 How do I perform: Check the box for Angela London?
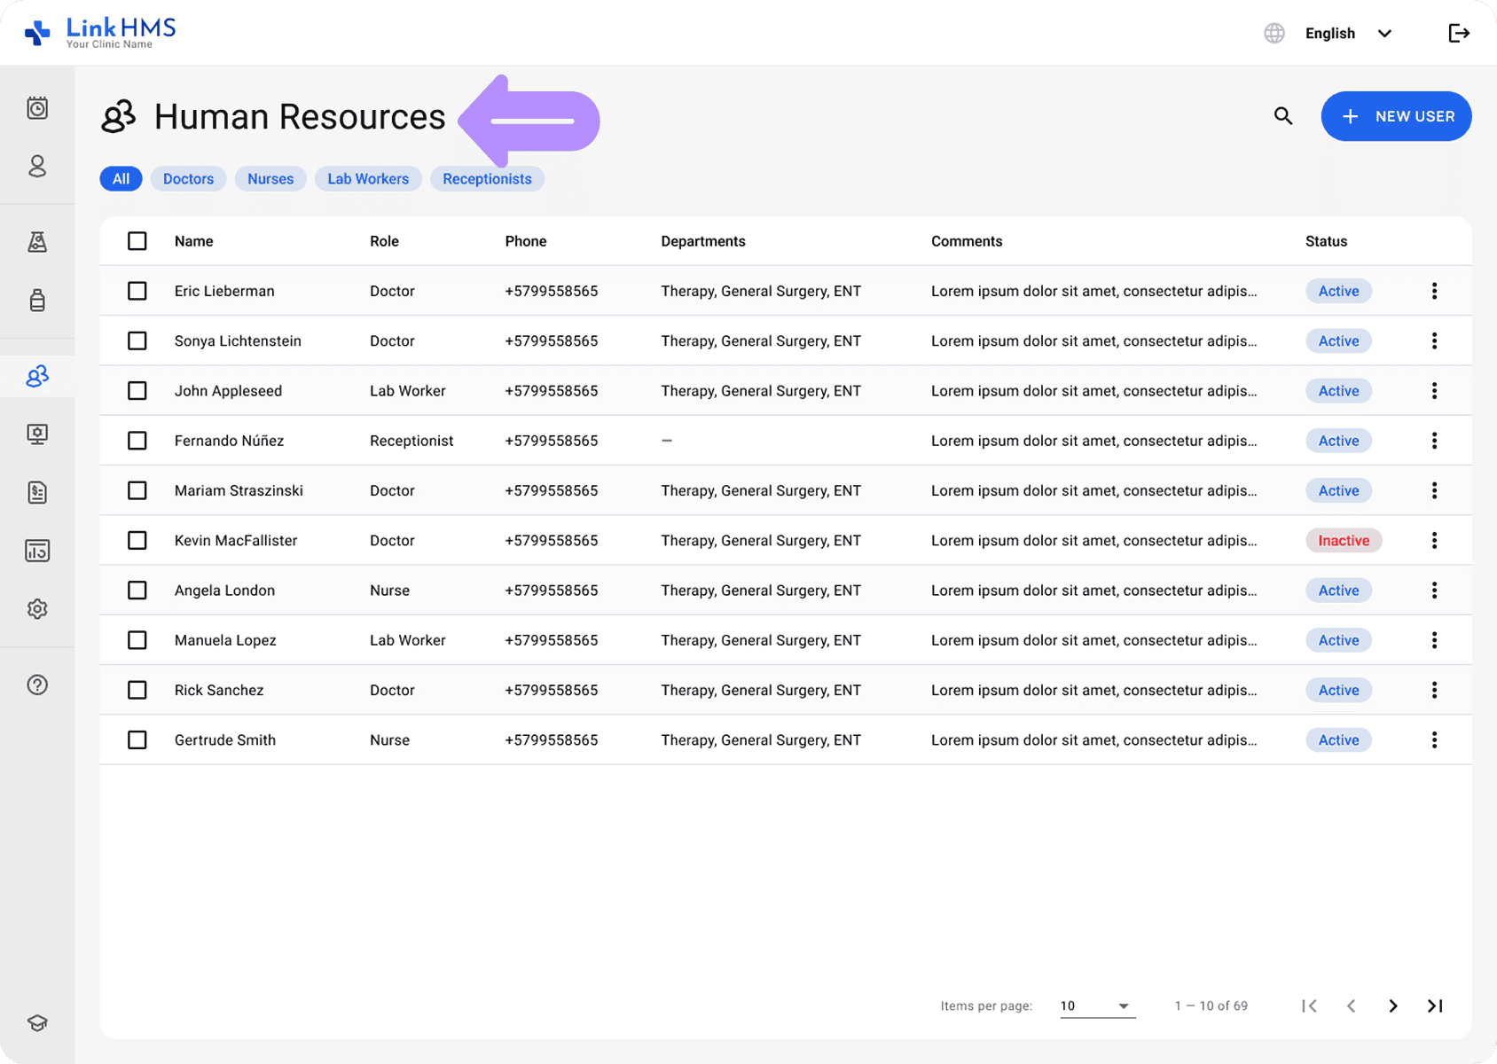pyautogui.click(x=137, y=591)
